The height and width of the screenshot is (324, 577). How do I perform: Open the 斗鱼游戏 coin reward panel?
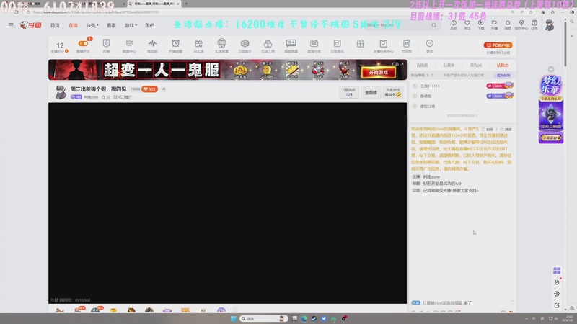click(x=392, y=92)
